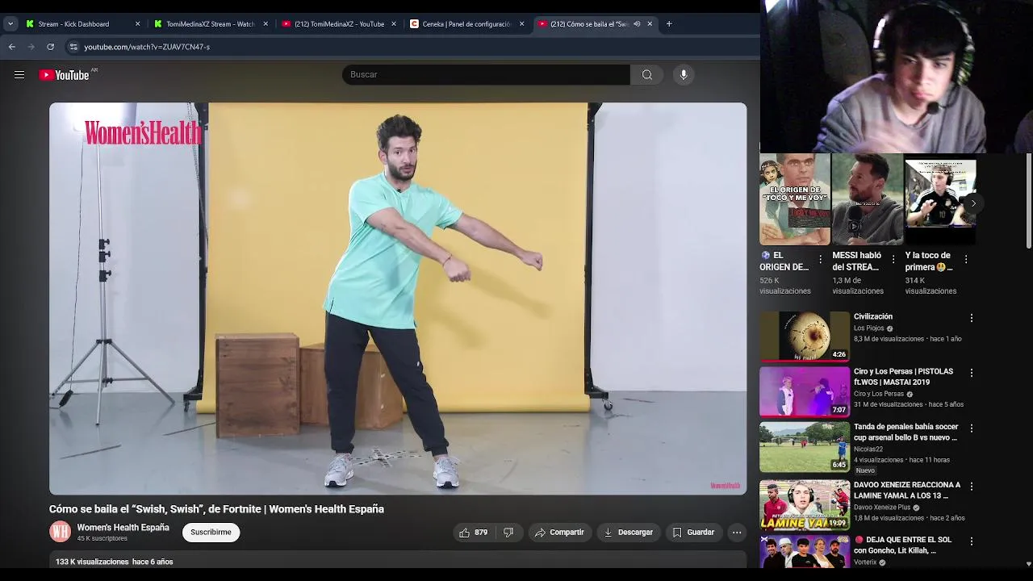Open Los Piojos channel link
Screen dimensions: 1033x581
[869, 328]
